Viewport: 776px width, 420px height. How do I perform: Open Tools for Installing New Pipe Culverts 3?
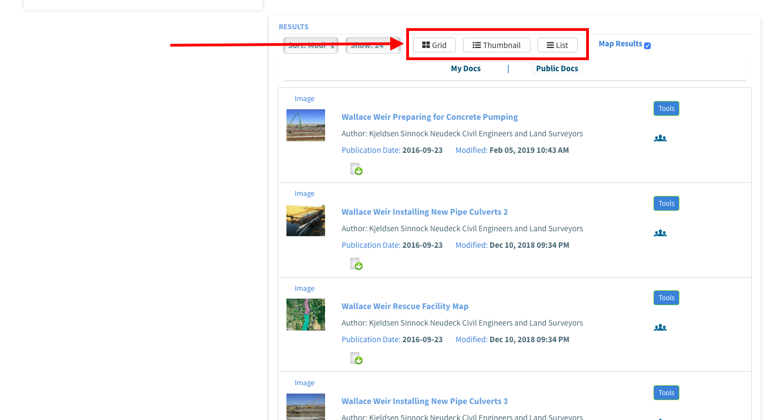click(x=666, y=393)
